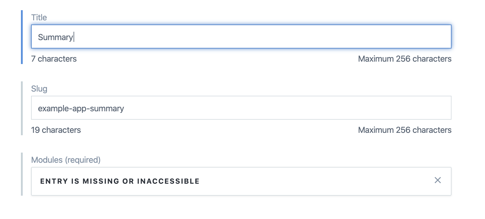Click empty right area of Slug field
Screen dimensions: 485x219
coord(359,108)
